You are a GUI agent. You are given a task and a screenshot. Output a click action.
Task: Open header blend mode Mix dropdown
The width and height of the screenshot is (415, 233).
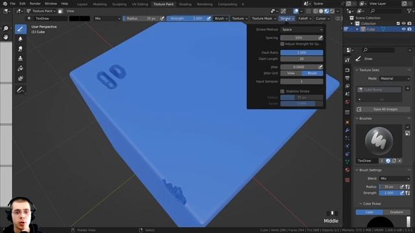point(107,19)
